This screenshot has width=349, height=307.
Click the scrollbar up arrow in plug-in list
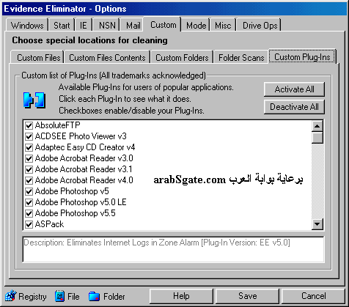tap(317, 126)
